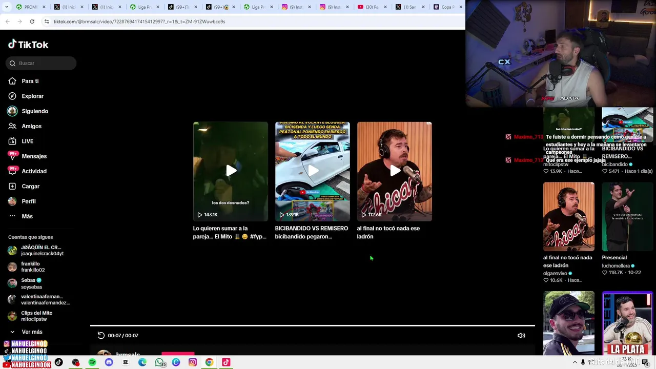Open CapCut from the taskbar
Screen dimensions: 656x369
[126, 362]
